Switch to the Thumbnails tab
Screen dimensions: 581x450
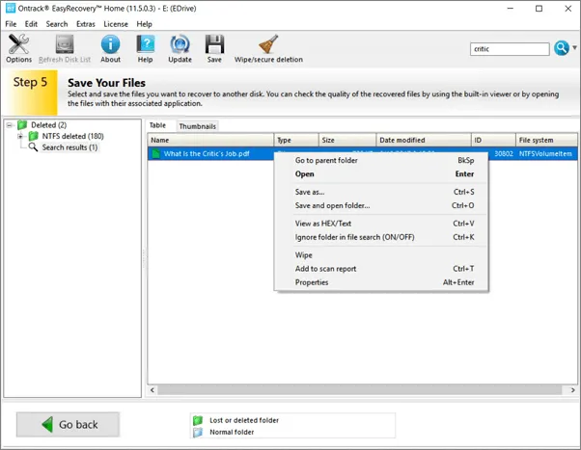[x=197, y=126]
